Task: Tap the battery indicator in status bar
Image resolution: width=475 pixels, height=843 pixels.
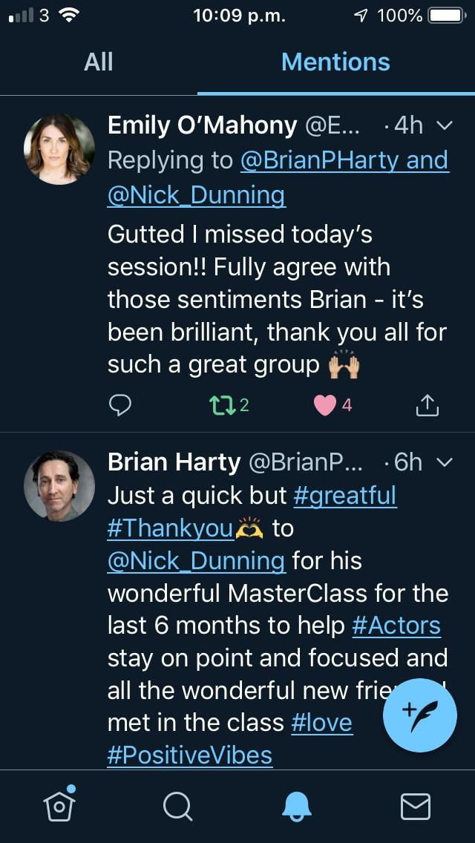Action: pyautogui.click(x=445, y=16)
